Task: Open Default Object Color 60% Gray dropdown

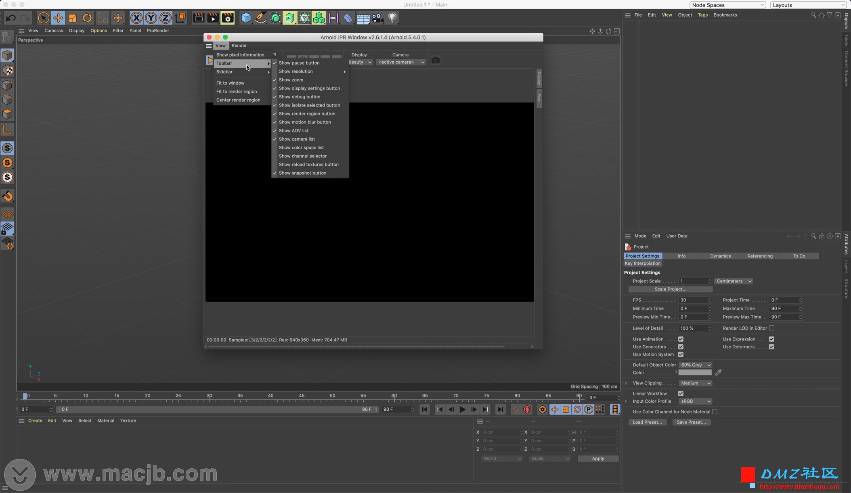Action: coord(695,365)
